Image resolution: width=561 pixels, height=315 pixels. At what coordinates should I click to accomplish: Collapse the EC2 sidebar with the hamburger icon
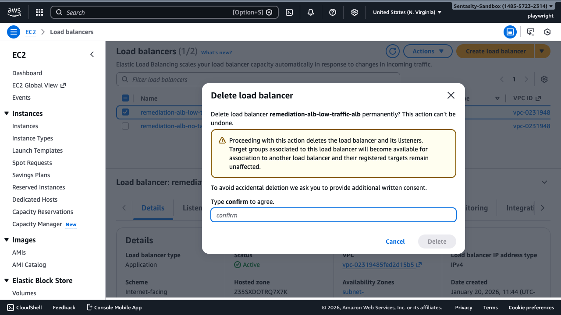tap(13, 31)
